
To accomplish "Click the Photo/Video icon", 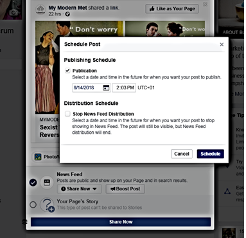I will coord(38,157).
